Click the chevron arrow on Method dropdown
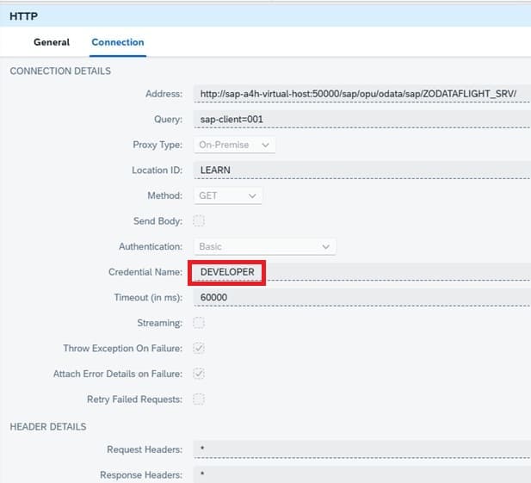Viewport: 531px width, 483px height. click(252, 195)
